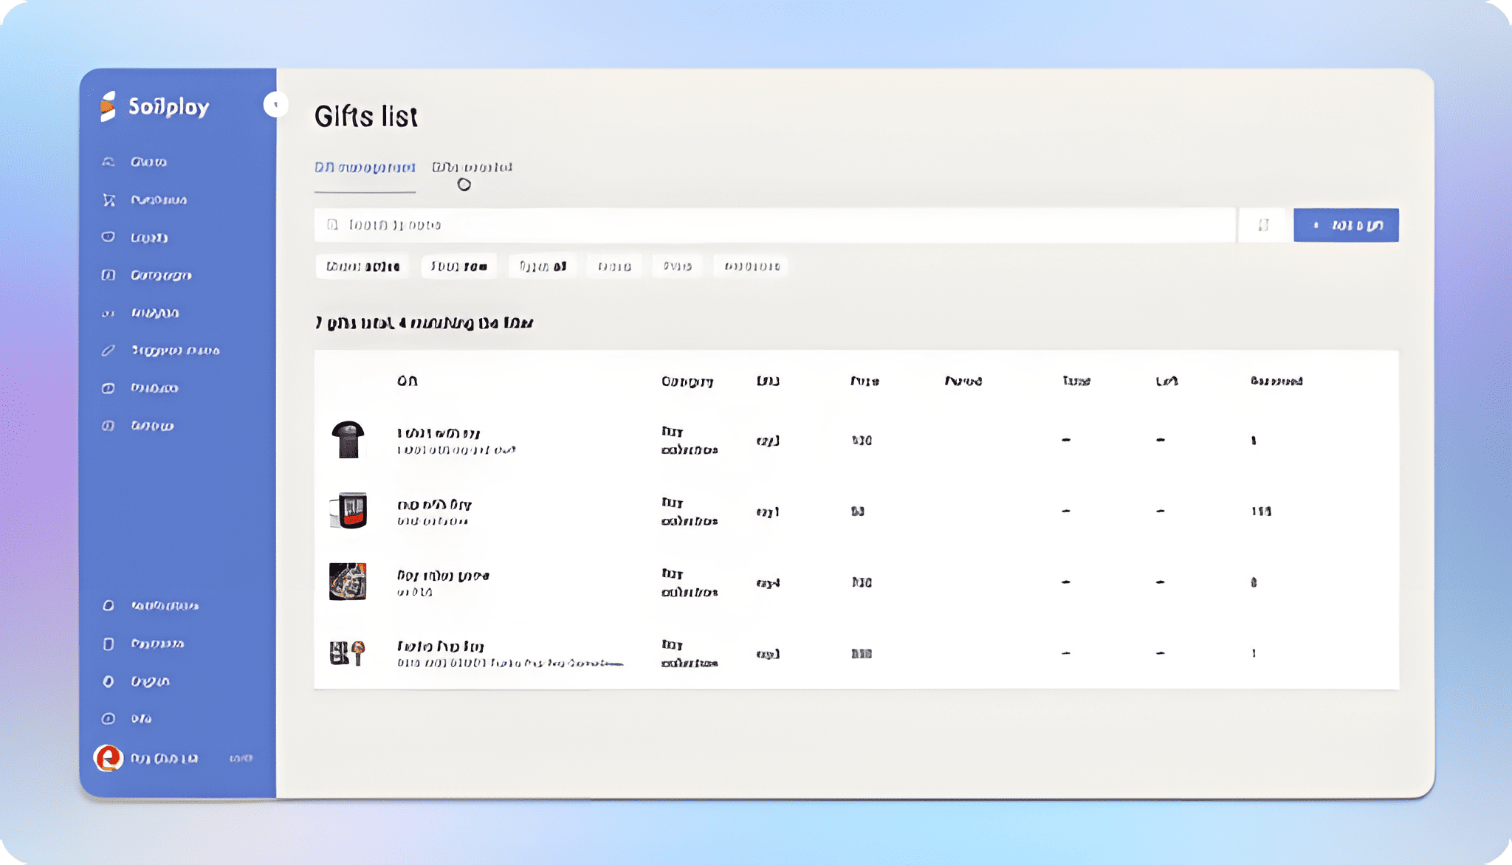
Task: Click the shopping cart icon in sidebar
Action: point(109,200)
